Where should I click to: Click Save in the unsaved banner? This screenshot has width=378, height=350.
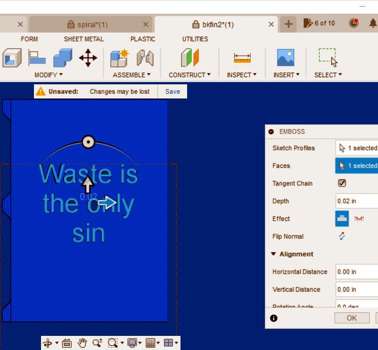tap(173, 91)
